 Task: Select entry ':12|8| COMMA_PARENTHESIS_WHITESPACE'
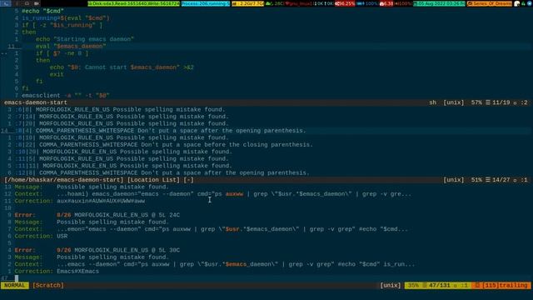(x=162, y=172)
